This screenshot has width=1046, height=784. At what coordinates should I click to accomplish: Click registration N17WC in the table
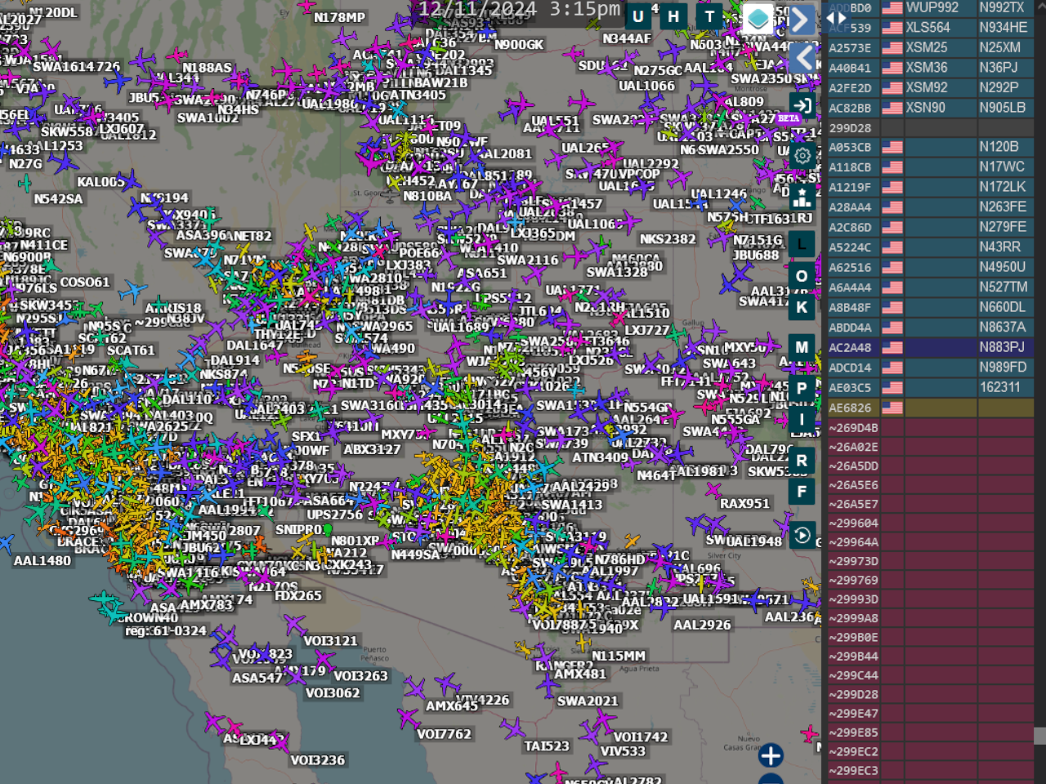[x=1002, y=167]
